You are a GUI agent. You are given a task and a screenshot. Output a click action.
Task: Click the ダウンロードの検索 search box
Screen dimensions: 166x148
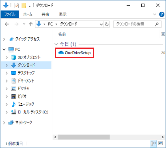click(x=137, y=24)
